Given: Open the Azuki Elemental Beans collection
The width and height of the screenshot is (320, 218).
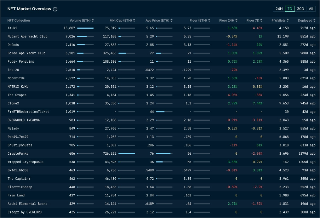Looking at the screenshot, I should pos(27,204).
